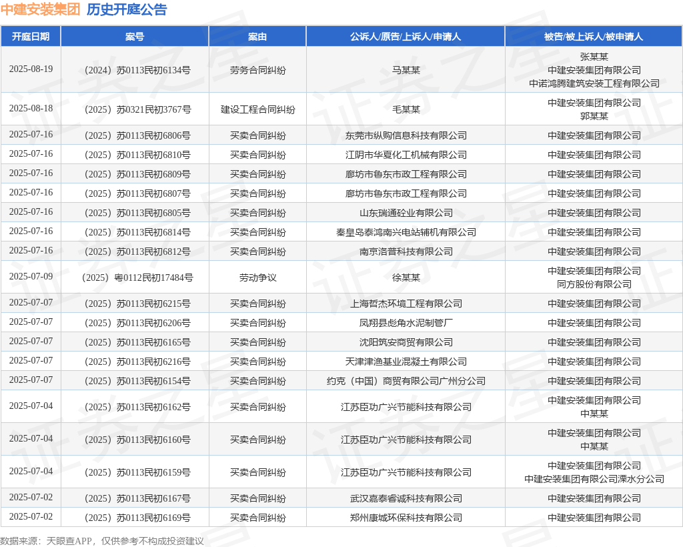Image resolution: width=683 pixels, height=547 pixels.
Task: Click defendant 中诺鸿腾建筑安装工程有限公司
Action: [594, 83]
